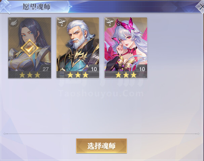Select the dark-haired woman soul master card
This screenshot has width=204, height=161.
click(30, 48)
